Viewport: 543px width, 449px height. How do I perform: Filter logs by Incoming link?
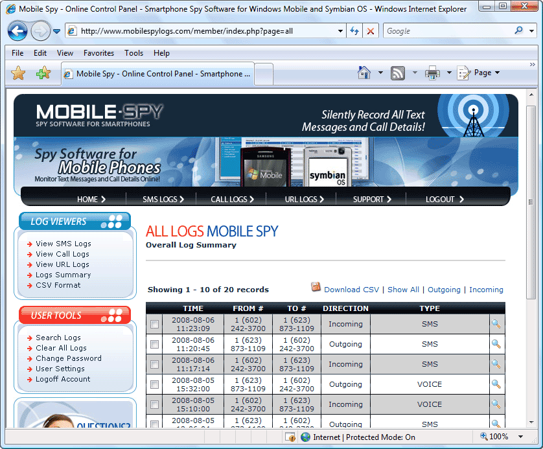click(486, 290)
